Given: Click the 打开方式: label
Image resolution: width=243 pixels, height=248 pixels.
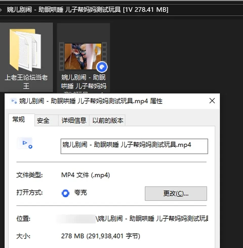Looking at the screenshot, I should click(29, 193).
